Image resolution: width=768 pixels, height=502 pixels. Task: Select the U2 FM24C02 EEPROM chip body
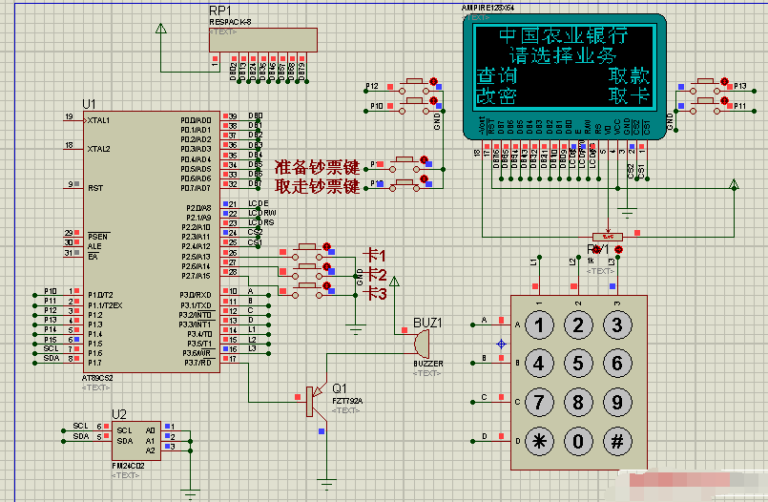point(136,440)
